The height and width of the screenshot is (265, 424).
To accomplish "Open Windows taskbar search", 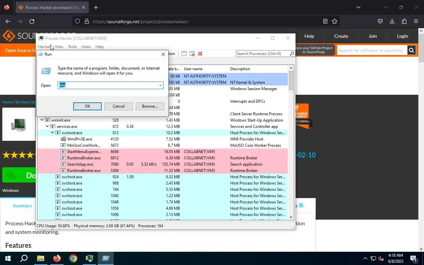I will 24,258.
